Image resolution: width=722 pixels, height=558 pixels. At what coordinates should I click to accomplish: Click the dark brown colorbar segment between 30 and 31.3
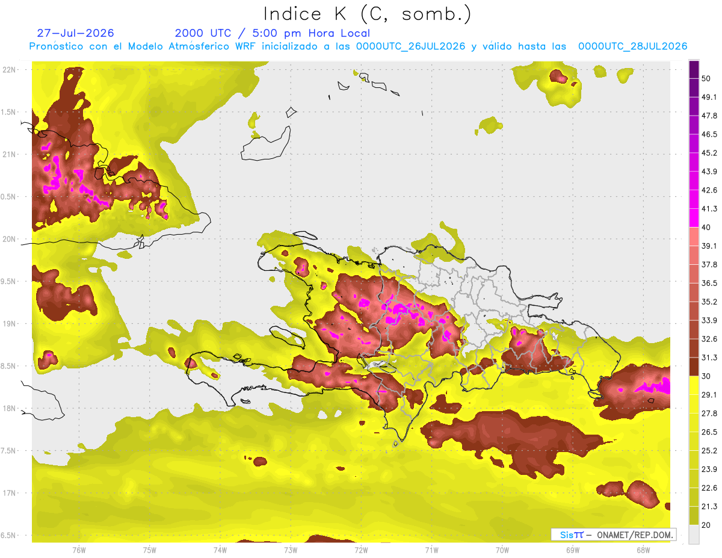694,367
